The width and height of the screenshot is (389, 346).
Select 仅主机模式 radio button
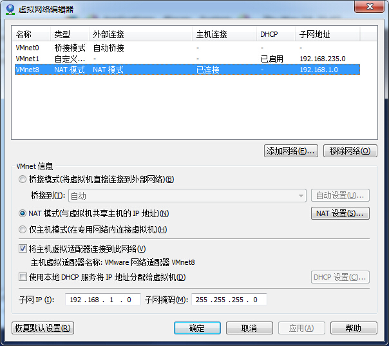click(x=23, y=229)
